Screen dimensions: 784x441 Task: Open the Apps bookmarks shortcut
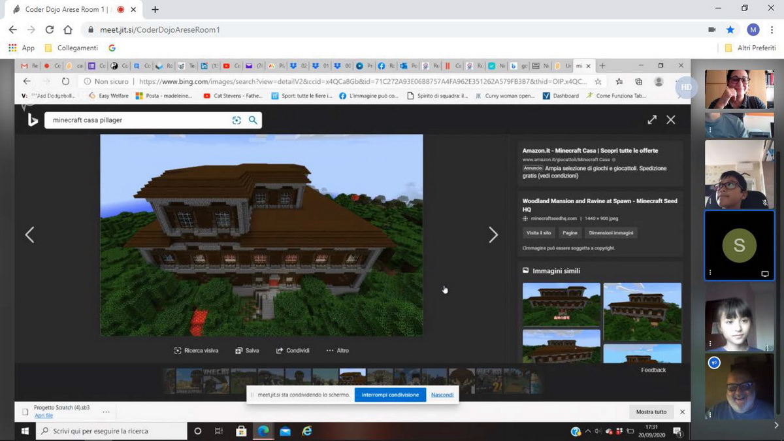21,48
